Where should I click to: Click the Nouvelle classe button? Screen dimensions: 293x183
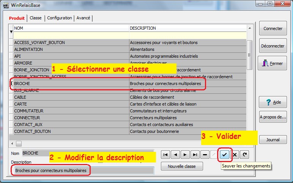[x=182, y=166]
